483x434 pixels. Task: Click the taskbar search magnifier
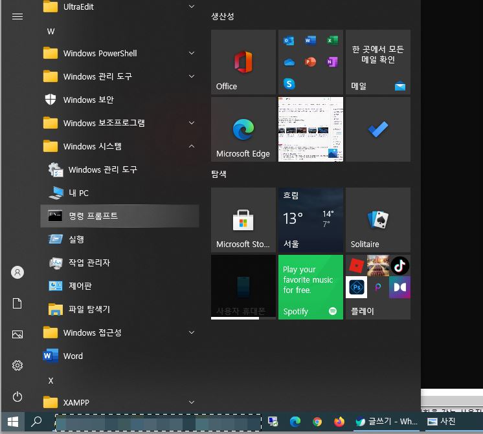click(x=36, y=422)
